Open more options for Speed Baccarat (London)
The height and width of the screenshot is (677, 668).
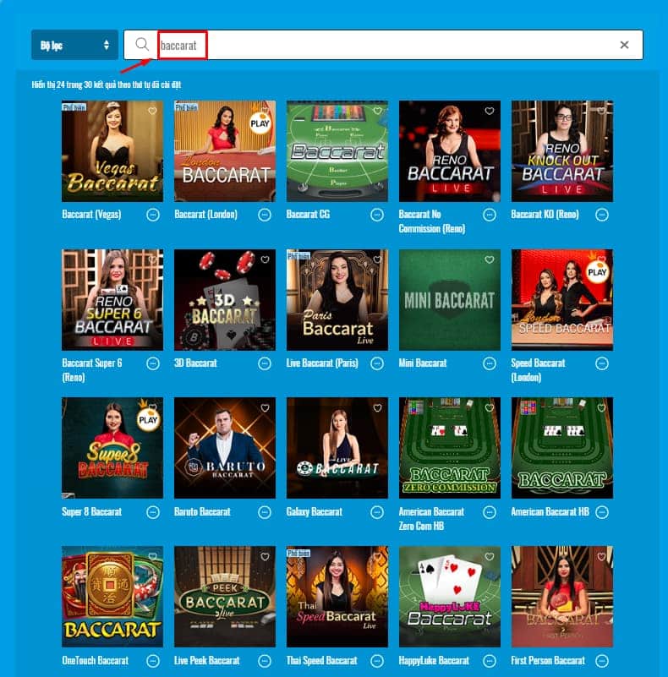pos(601,363)
